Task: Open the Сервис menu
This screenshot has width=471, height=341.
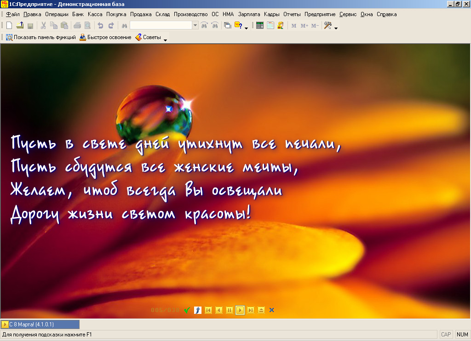Action: click(348, 14)
